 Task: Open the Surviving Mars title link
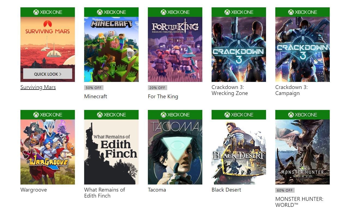pyautogui.click(x=38, y=87)
